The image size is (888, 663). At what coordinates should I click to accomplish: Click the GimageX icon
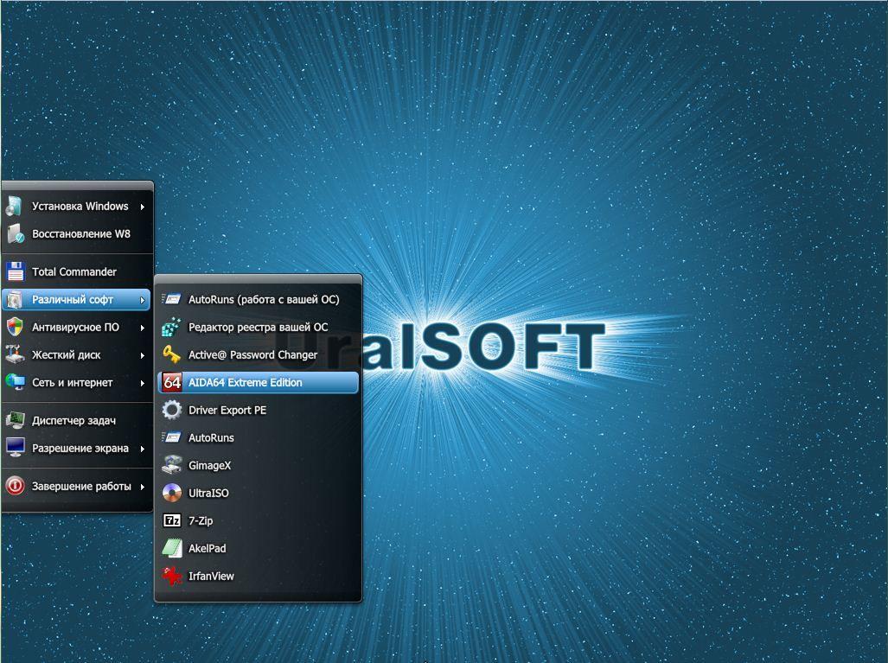pos(172,465)
